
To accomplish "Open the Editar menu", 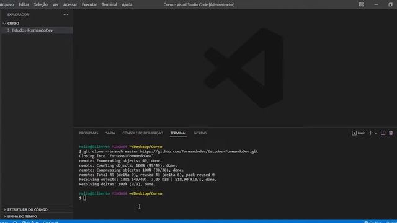I will (x=24, y=4).
